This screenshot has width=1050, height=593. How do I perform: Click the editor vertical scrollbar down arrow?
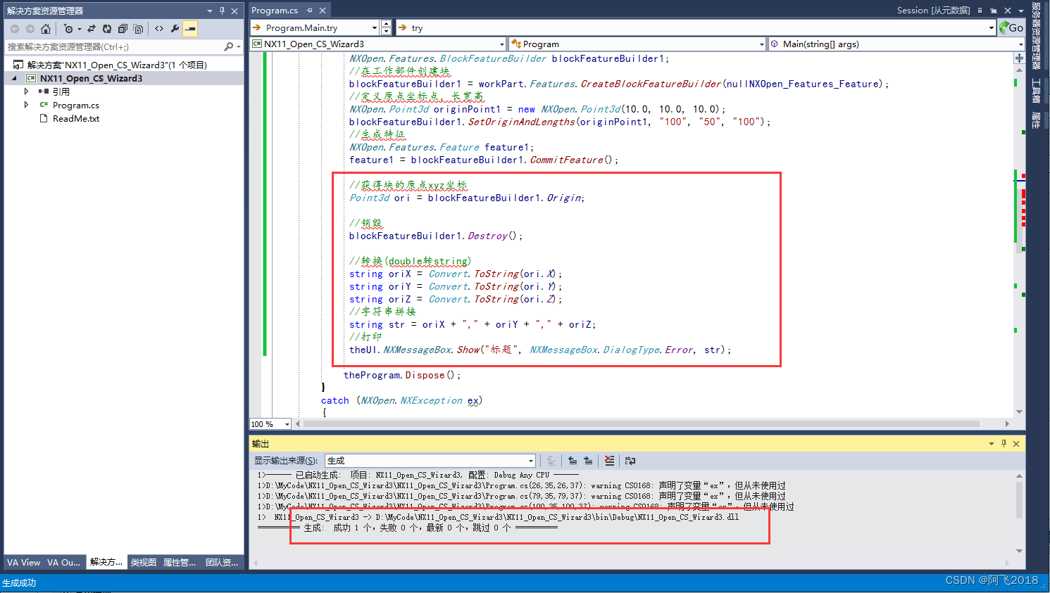coord(1019,412)
